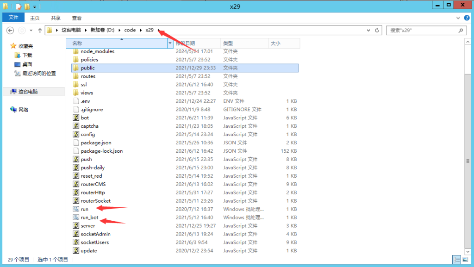Open the recent locations dropdown arrow
The width and height of the screenshot is (474, 267).
pyautogui.click(x=31, y=31)
